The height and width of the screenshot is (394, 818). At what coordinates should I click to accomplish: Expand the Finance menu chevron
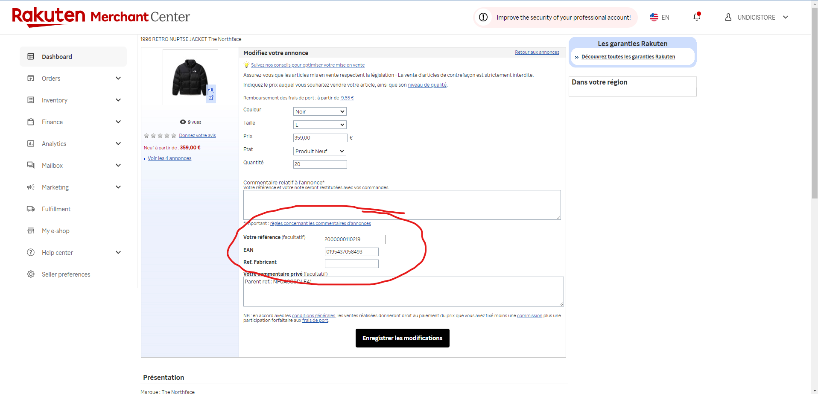click(x=118, y=122)
